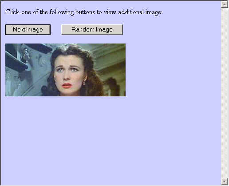Click the word "image:" ending the instruction
This screenshot has height=186, width=229.
(154, 12)
